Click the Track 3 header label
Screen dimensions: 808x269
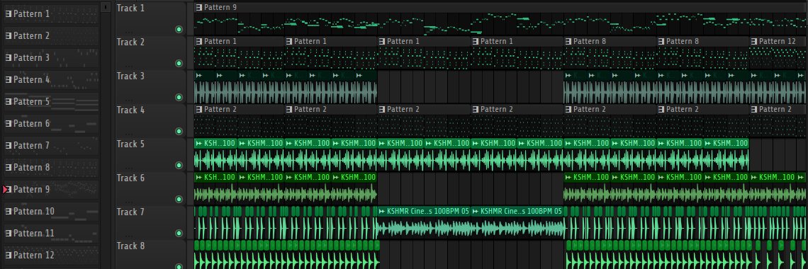(x=130, y=76)
